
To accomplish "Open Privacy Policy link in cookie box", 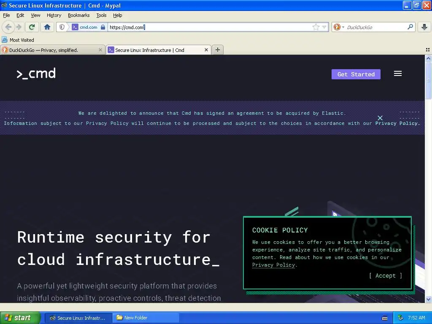I will (273, 265).
